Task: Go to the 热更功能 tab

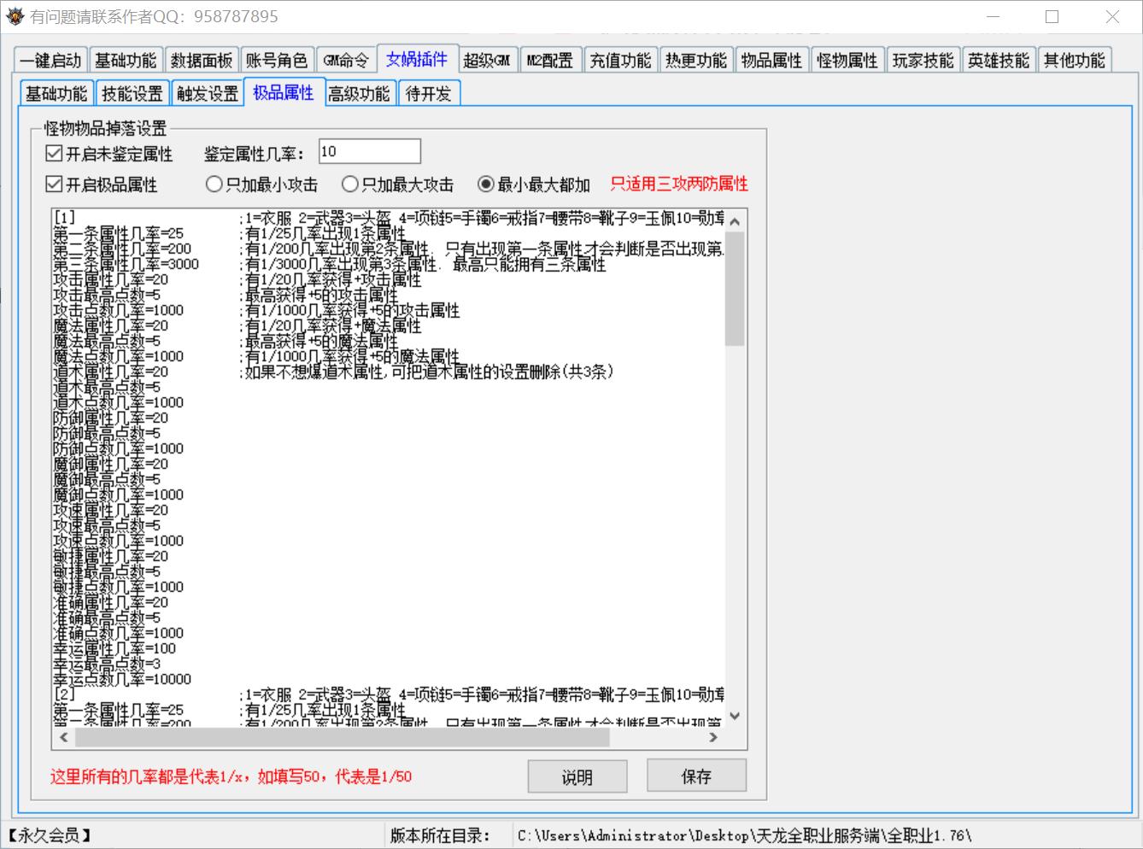Action: tap(696, 60)
